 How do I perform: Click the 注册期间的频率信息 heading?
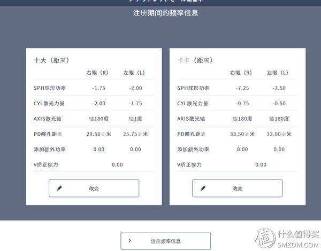(166, 13)
